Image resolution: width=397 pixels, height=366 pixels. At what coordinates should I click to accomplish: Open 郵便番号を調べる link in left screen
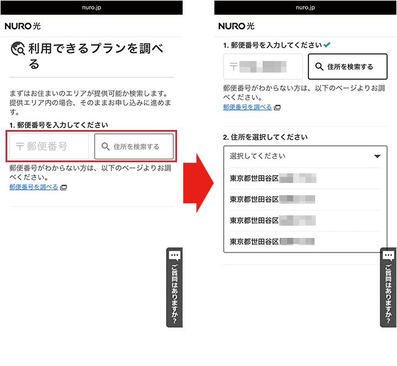point(34,187)
